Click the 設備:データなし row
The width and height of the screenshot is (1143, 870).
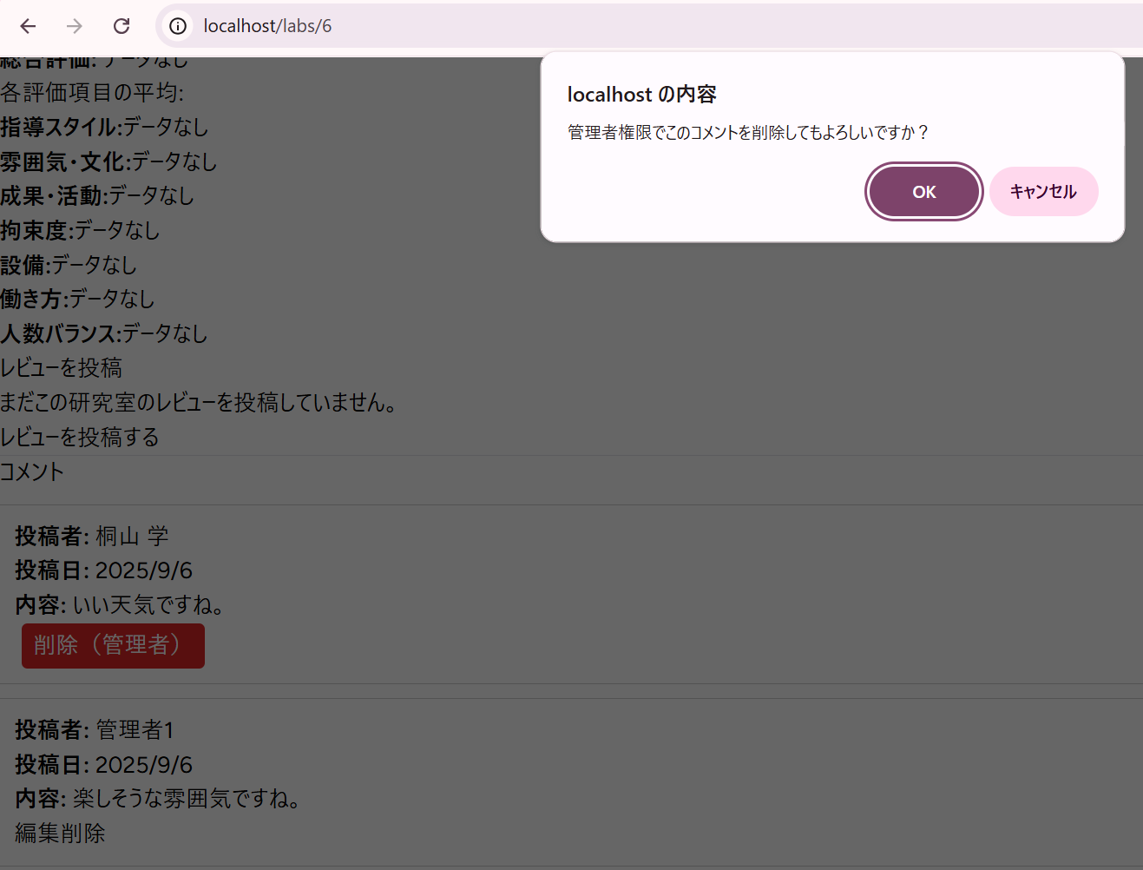(x=69, y=265)
